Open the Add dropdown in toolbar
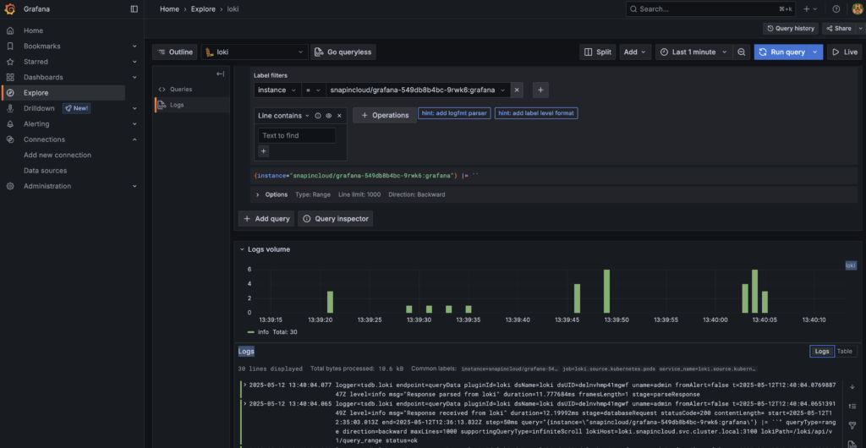The image size is (866, 448). (x=635, y=52)
